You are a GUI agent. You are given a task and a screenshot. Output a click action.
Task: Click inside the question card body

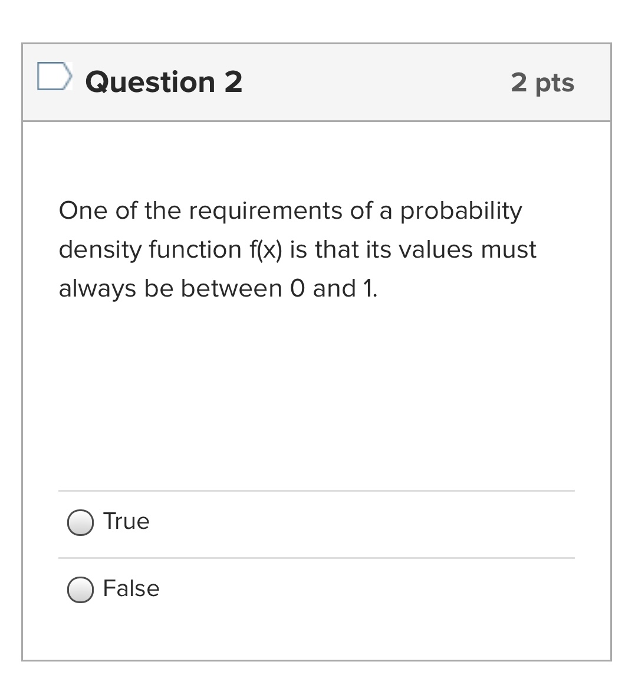coord(312,383)
